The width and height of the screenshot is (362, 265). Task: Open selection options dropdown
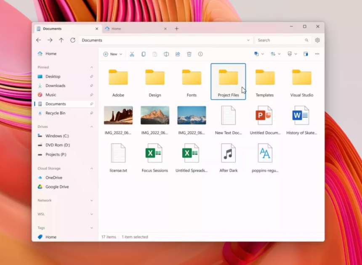[x=259, y=54]
